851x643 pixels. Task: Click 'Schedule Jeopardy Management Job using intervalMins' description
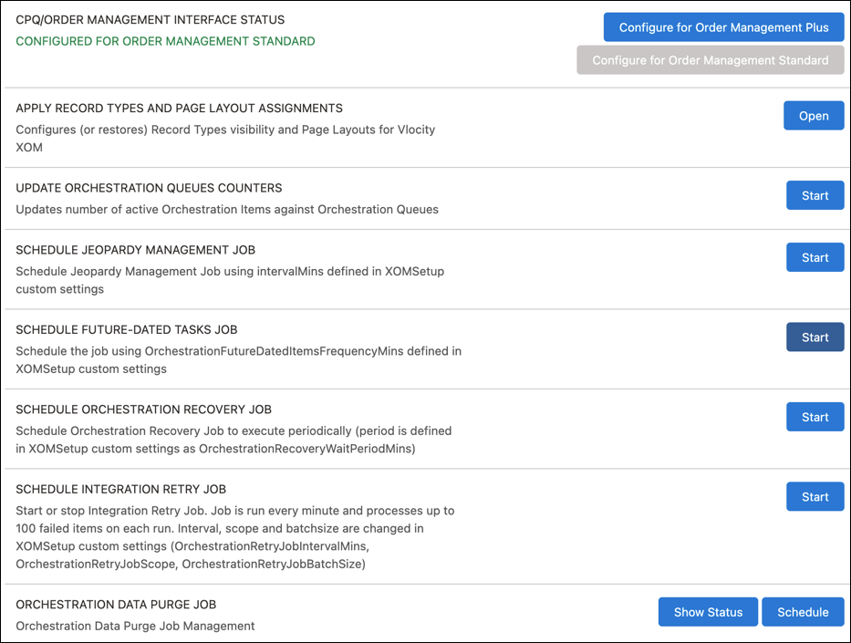click(230, 280)
